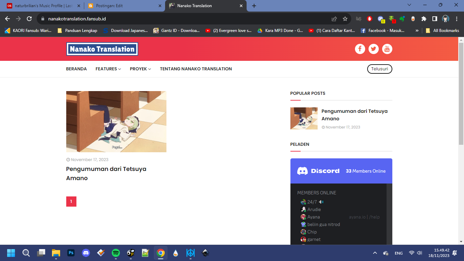Share this page via address bar icon
Screen dimensions: 464x261
point(334,19)
